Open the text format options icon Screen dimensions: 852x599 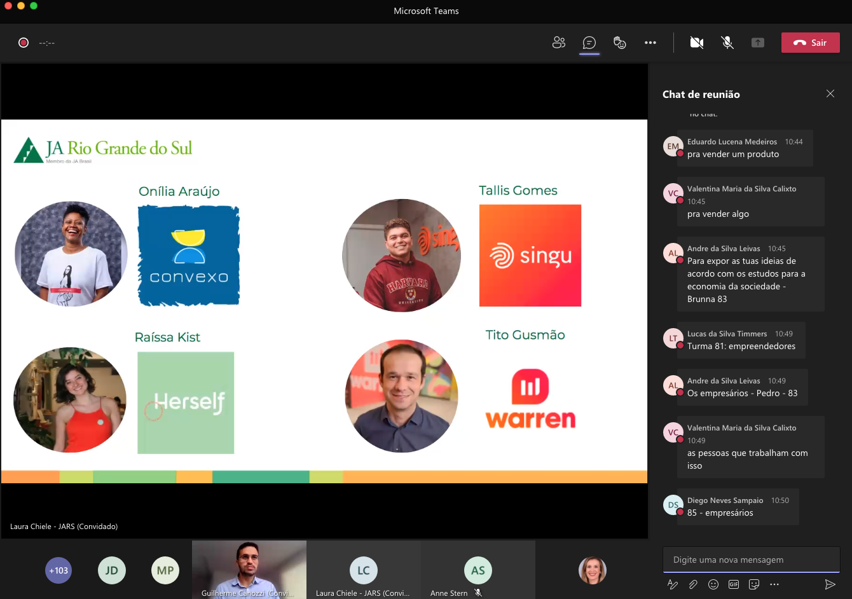pos(673,584)
